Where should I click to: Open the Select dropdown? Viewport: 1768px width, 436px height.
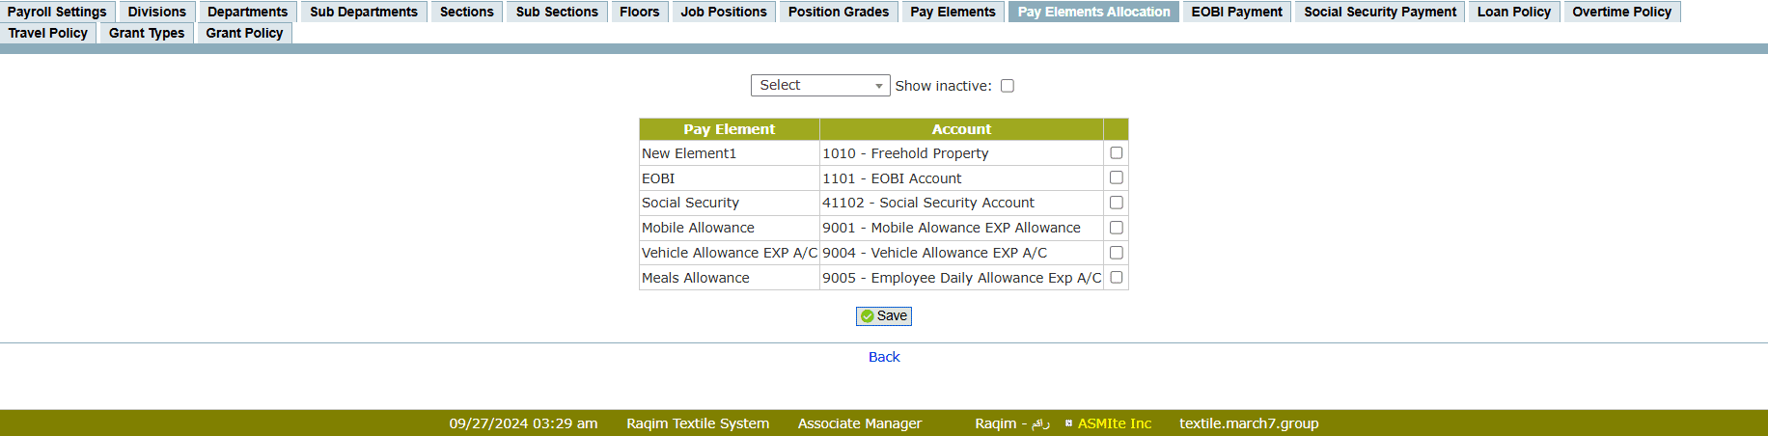pyautogui.click(x=819, y=86)
